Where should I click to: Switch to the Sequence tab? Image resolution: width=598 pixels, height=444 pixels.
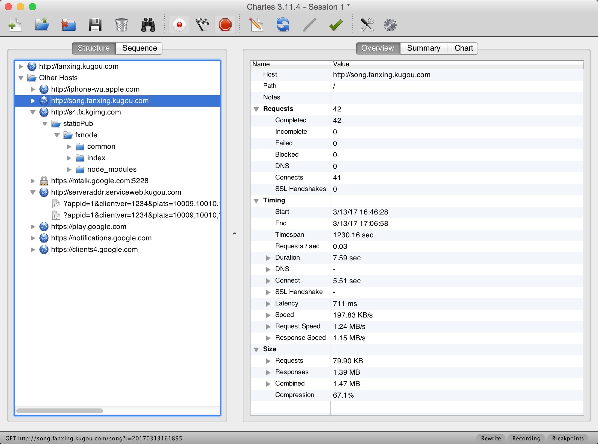click(139, 48)
